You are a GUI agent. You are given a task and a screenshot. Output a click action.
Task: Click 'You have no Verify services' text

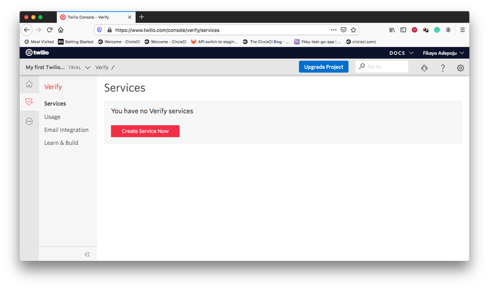[152, 111]
